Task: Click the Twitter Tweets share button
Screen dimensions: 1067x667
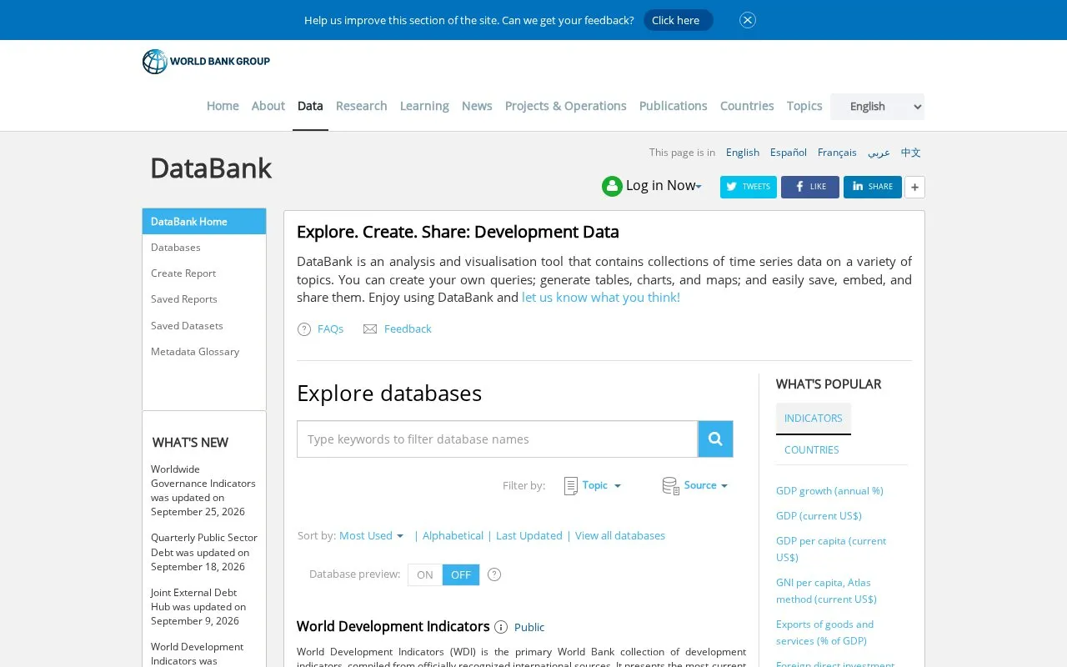Action: point(749,187)
